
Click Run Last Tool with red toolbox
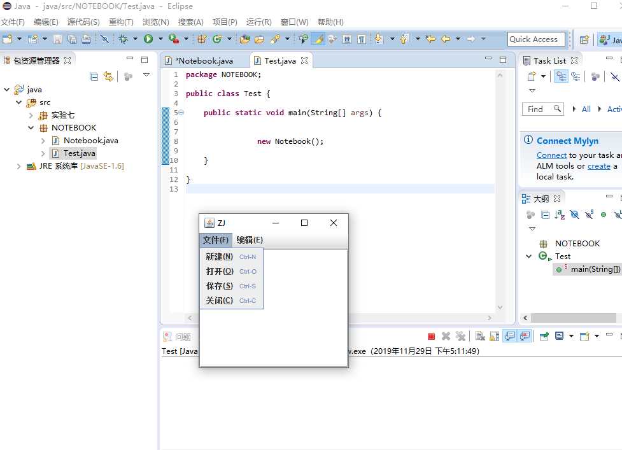(173, 39)
